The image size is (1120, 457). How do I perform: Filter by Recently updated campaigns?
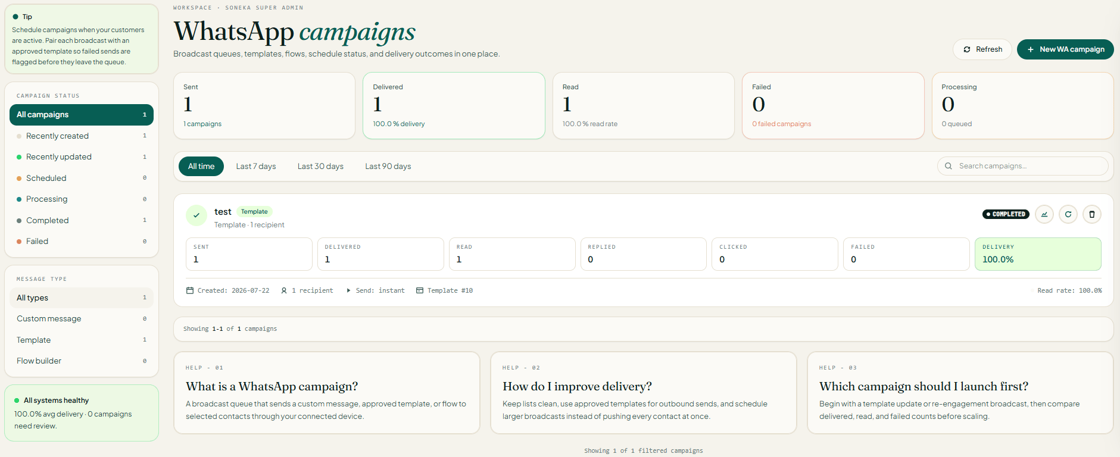pyautogui.click(x=82, y=157)
